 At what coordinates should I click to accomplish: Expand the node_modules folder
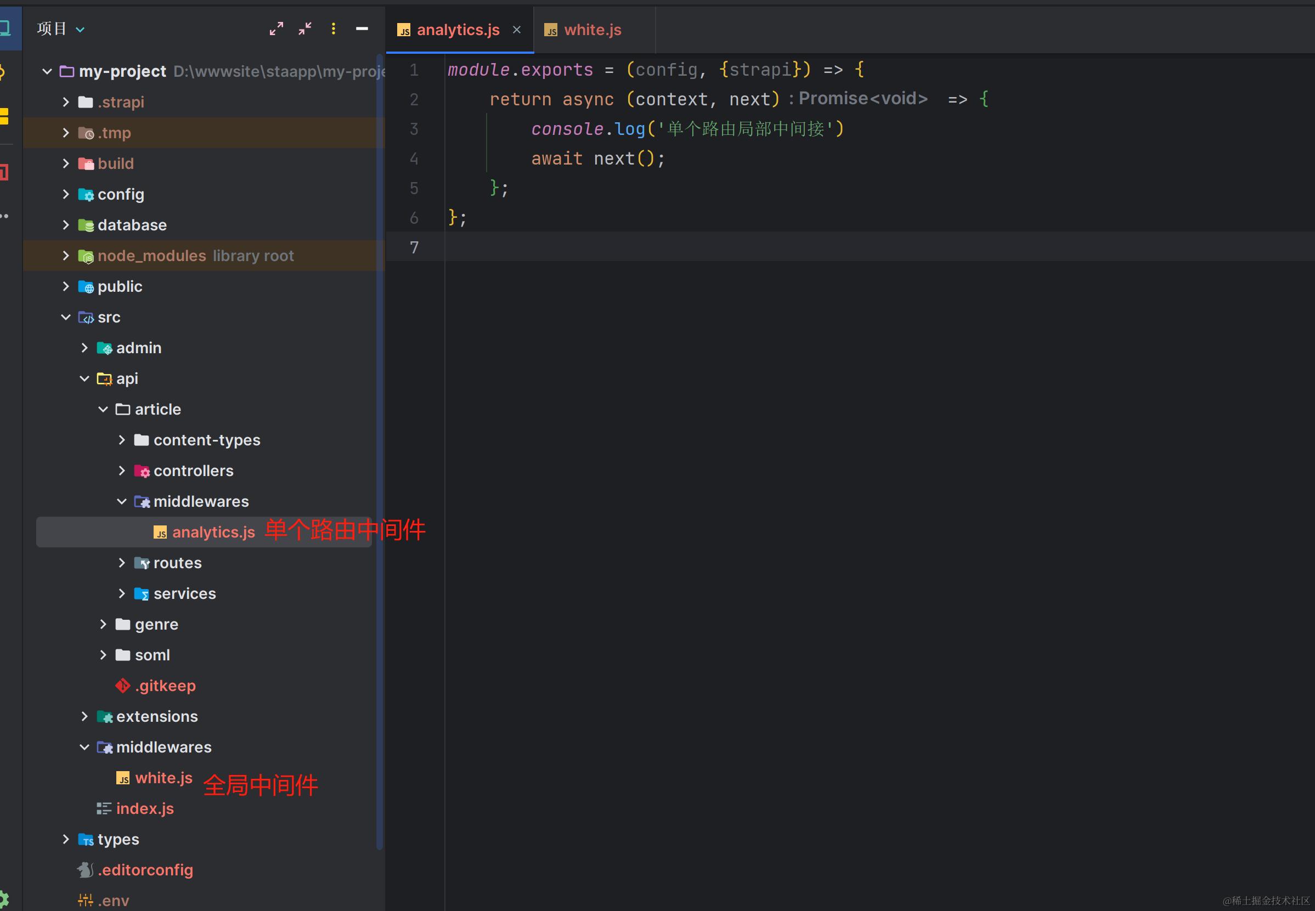click(66, 256)
